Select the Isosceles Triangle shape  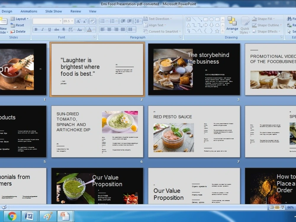188,25
